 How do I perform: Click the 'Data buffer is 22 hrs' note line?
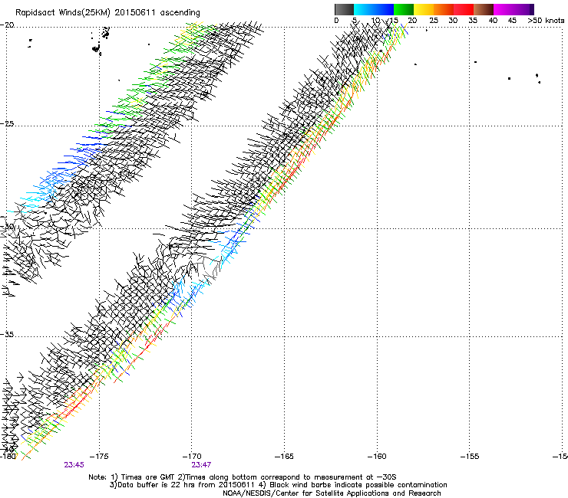click(278, 485)
